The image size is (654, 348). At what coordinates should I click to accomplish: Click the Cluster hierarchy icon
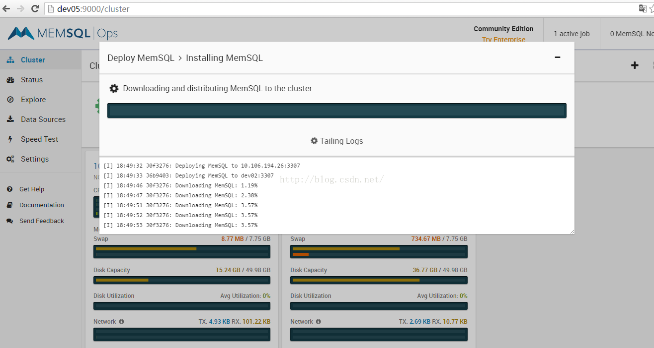click(10, 59)
